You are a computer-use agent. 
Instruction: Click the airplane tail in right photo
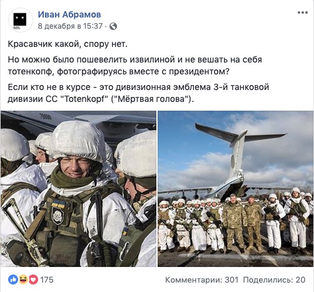(240, 144)
